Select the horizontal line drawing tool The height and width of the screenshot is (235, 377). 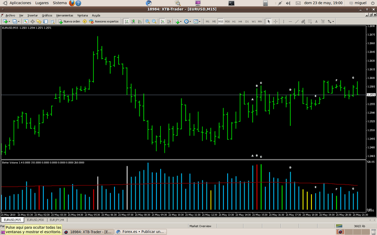pyautogui.click(x=290, y=21)
